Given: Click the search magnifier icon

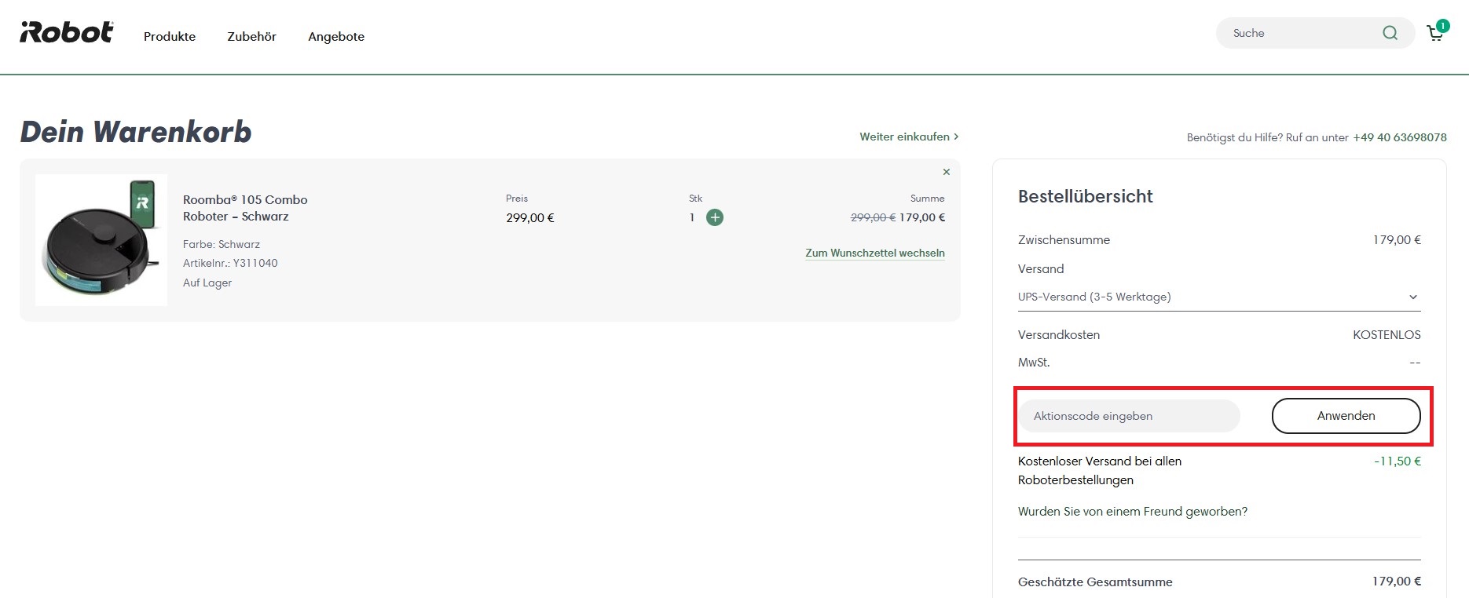Looking at the screenshot, I should (1390, 33).
